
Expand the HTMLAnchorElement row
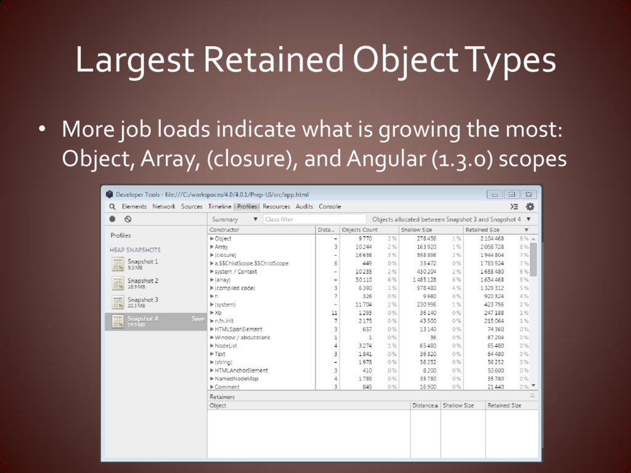pos(212,370)
